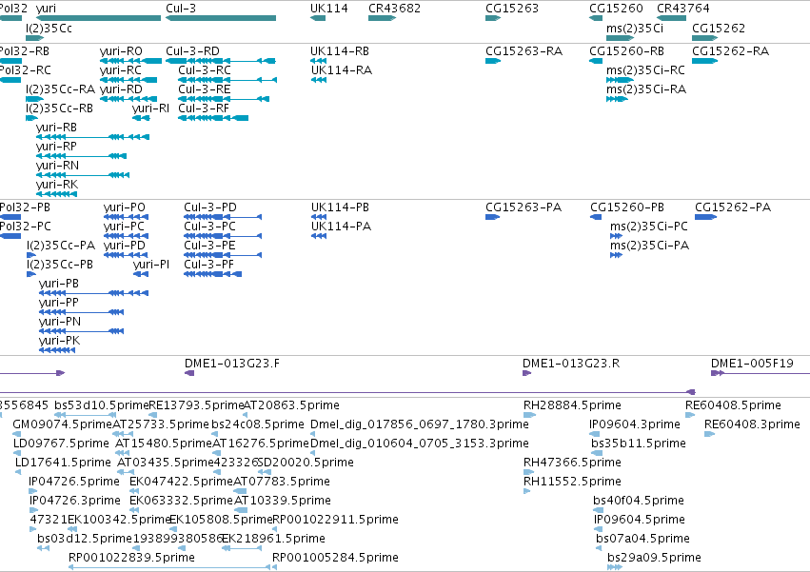Select the bs35b11.5prime EST label
Screen dimensions: 810x572
[639, 444]
